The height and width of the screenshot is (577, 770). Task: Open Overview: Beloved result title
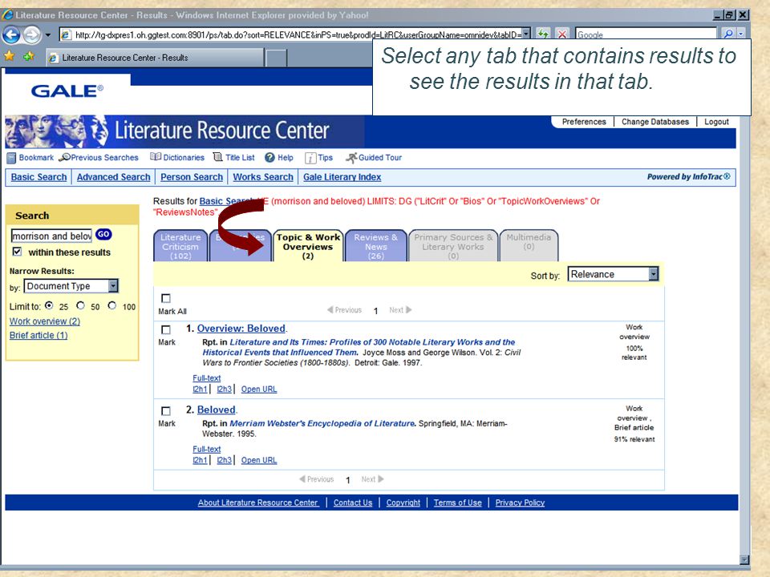[x=241, y=329]
